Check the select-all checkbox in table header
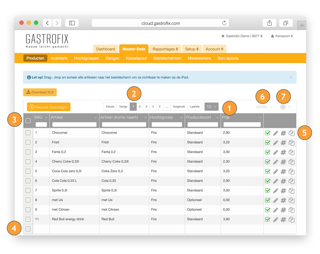The image size is (320, 254). coord(28,121)
